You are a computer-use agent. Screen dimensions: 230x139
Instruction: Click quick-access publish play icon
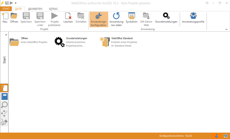pos(11,3)
